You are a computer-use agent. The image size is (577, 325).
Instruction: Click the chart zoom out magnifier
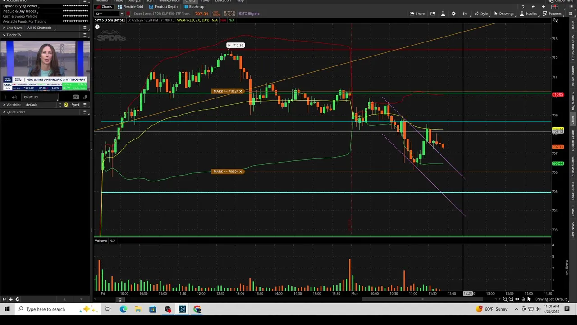[x=505, y=299]
